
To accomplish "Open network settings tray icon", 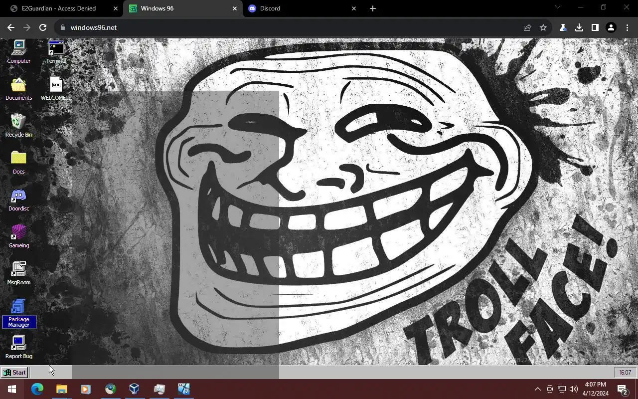I will pos(562,389).
